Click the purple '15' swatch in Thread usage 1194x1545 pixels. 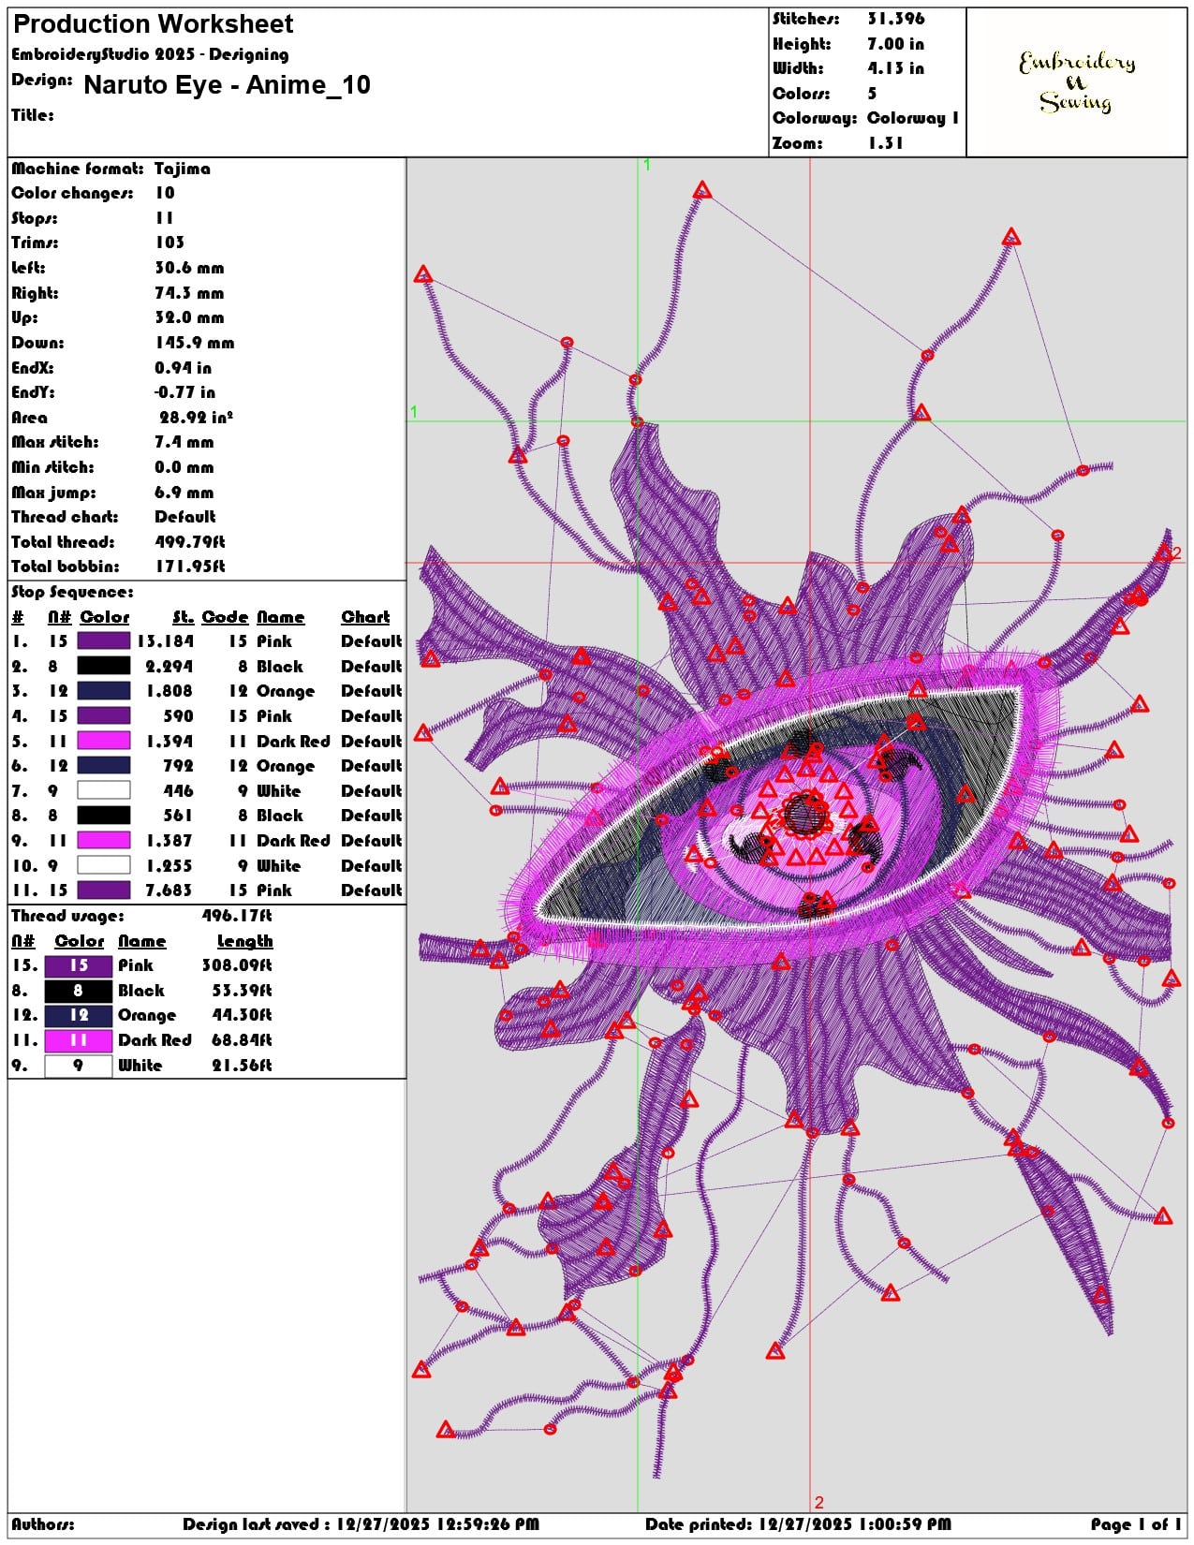point(79,965)
